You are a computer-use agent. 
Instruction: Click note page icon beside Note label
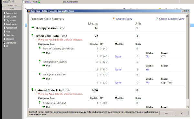pyautogui.click(x=9, y=2)
